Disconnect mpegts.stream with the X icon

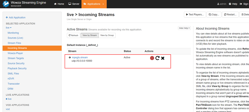(163, 58)
